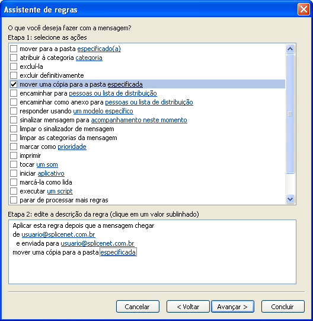Click the scrollbar up arrow
This screenshot has width=313, height=321.
click(x=290, y=49)
